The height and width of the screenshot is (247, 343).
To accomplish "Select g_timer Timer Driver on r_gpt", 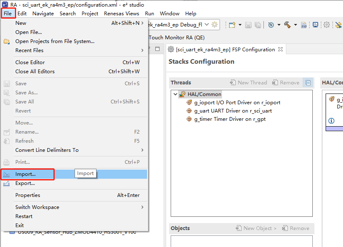I will tap(226, 119).
